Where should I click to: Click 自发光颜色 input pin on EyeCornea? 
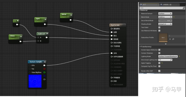click(x=112, y=43)
